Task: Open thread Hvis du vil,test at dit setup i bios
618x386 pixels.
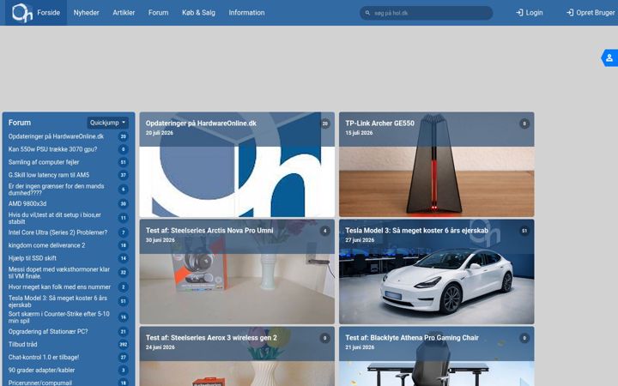Action: (55, 218)
